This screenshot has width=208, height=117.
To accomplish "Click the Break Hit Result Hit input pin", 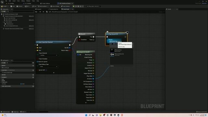I will [78, 55].
